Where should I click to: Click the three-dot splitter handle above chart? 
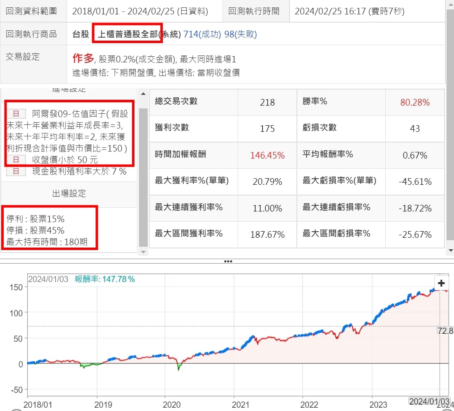pos(227,261)
